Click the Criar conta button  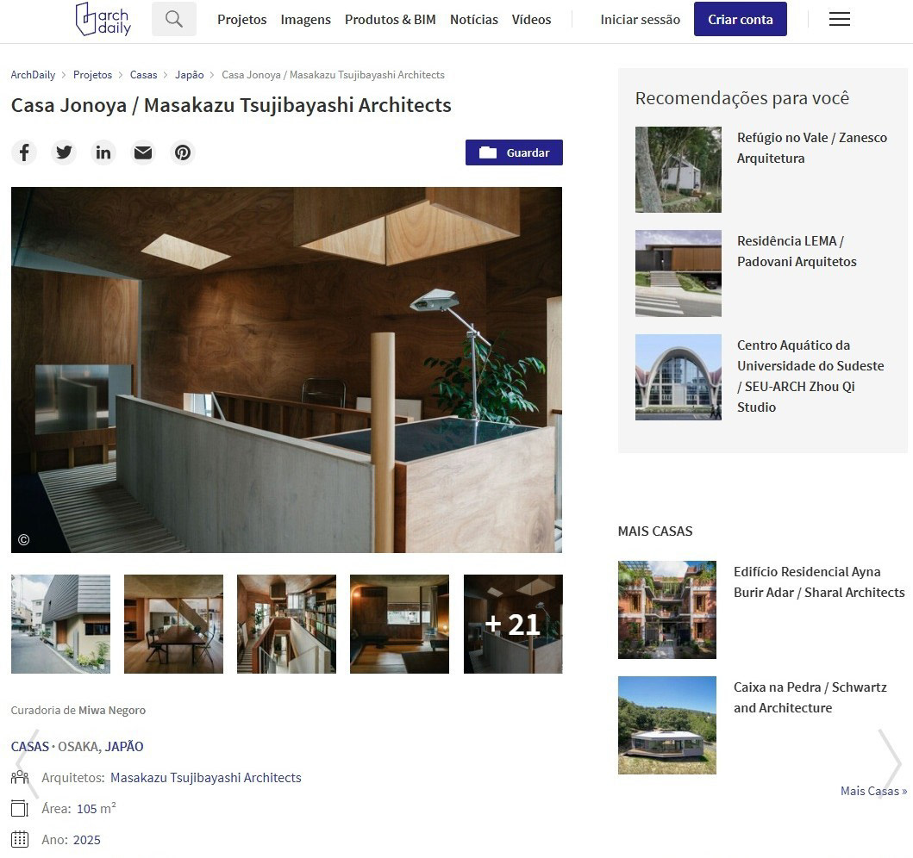[740, 19]
